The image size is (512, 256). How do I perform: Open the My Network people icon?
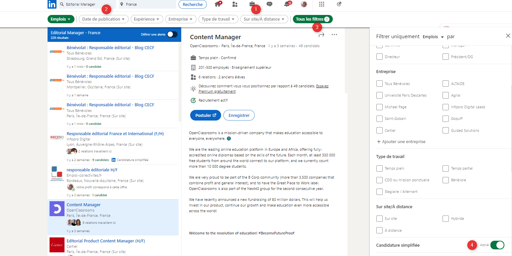[x=235, y=4]
